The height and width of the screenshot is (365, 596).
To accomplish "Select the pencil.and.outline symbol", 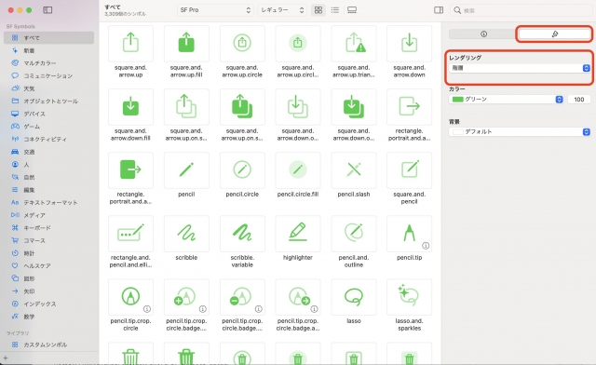I will point(354,234).
